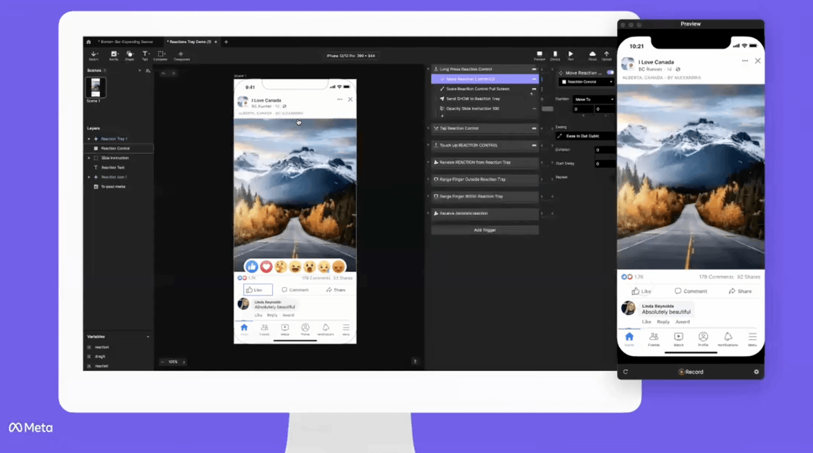Expand Range Finger Outside Reaction Tray trigger
The image size is (813, 453).
428,179
